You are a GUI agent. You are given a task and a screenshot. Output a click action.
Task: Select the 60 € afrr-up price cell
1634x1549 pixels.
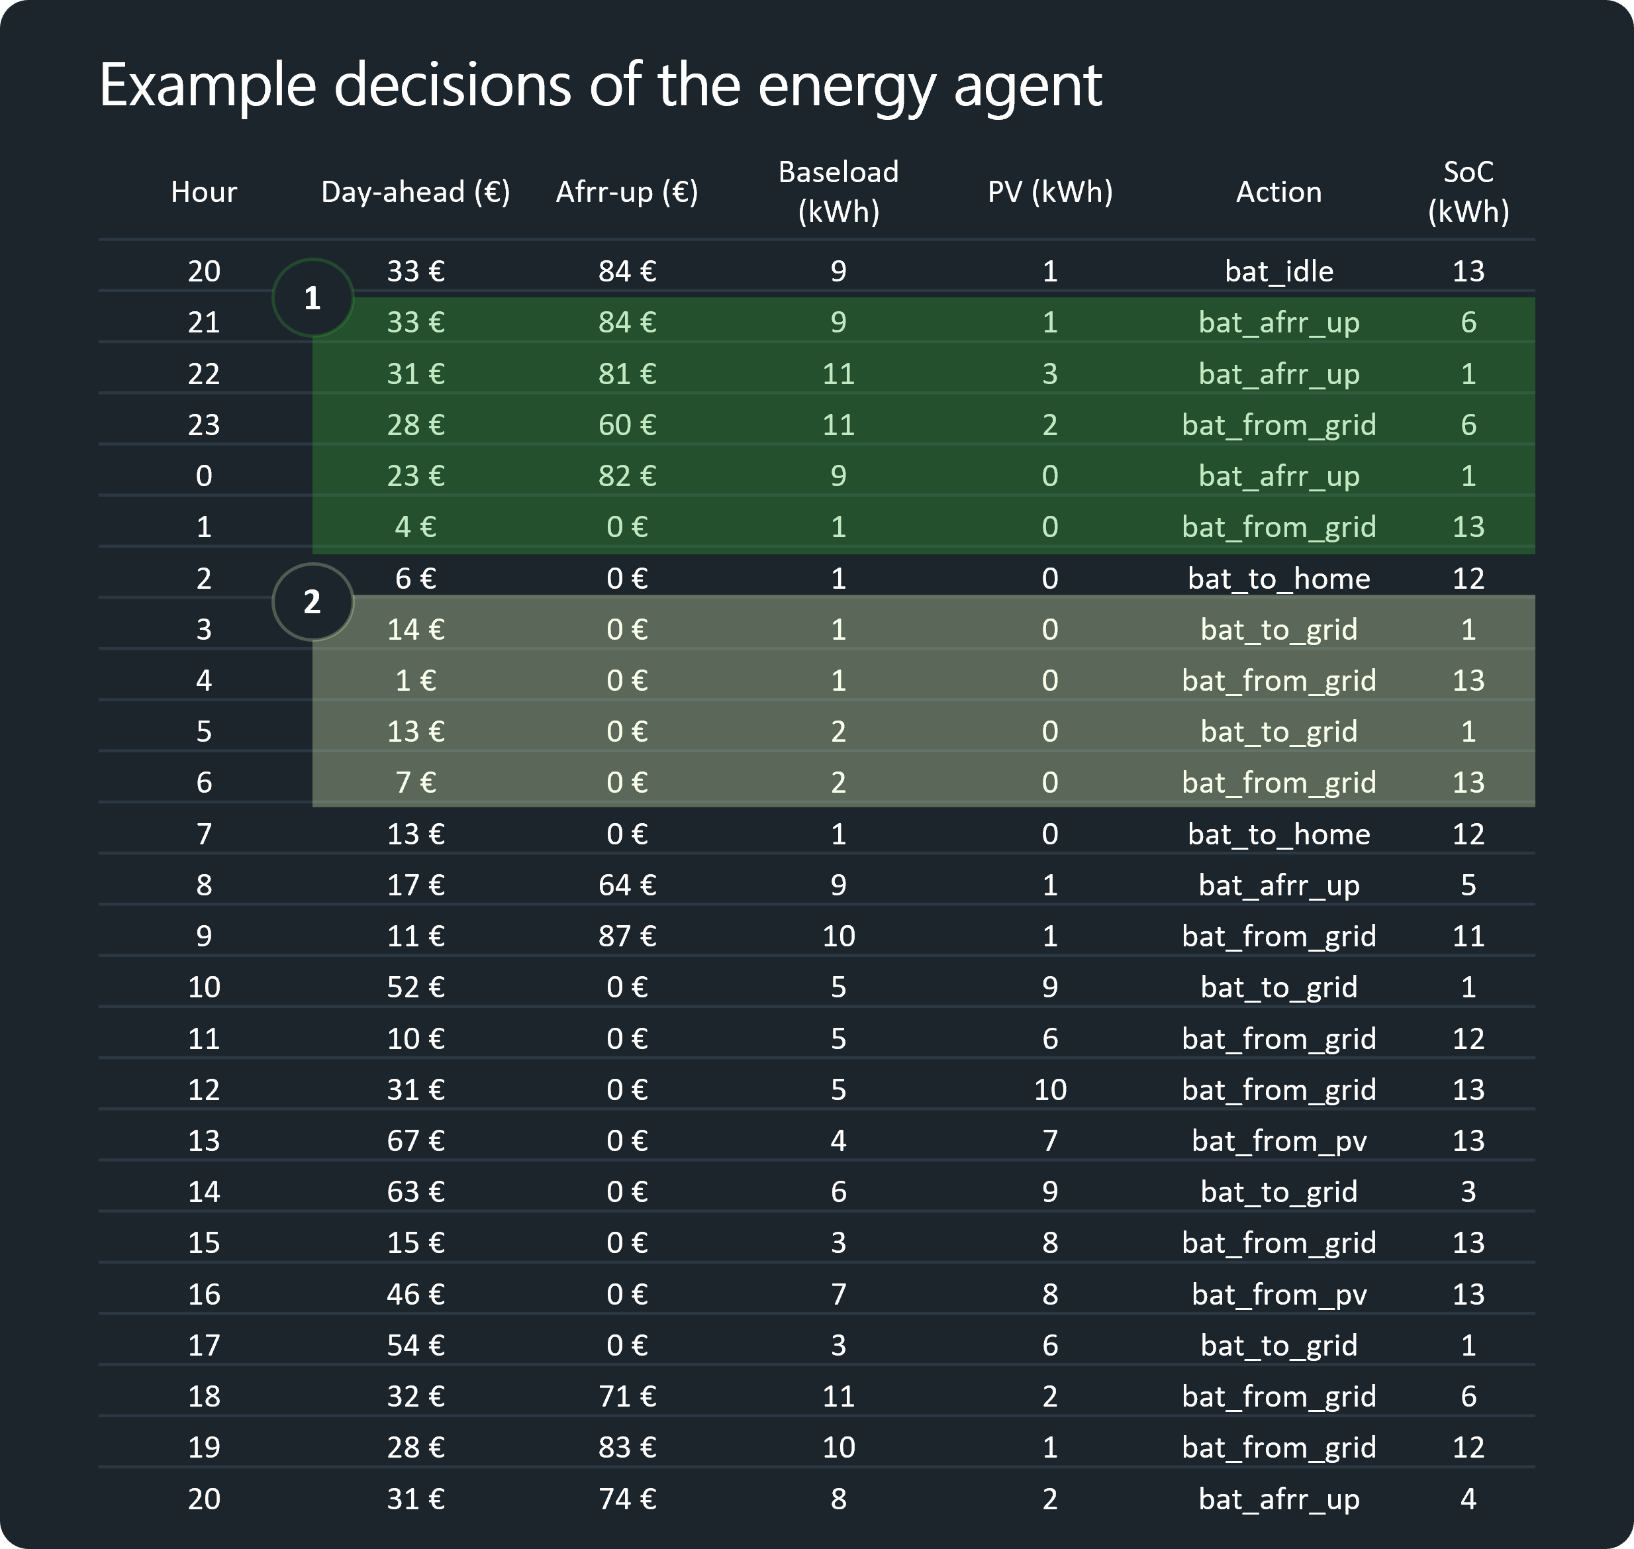pos(627,425)
